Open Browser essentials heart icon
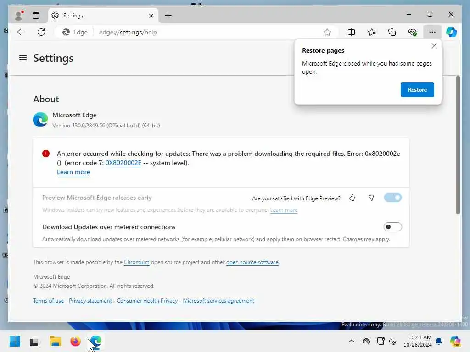The image size is (470, 352). click(x=413, y=32)
